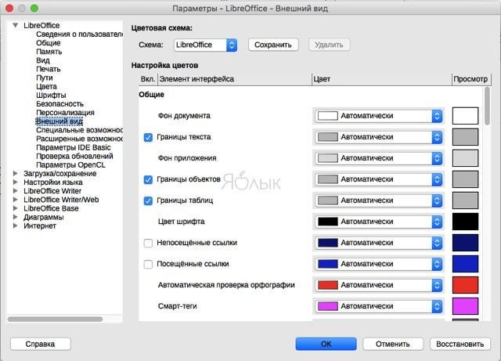The image size is (501, 361).
Task: Click the Сохранить scheme button
Action: [273, 45]
